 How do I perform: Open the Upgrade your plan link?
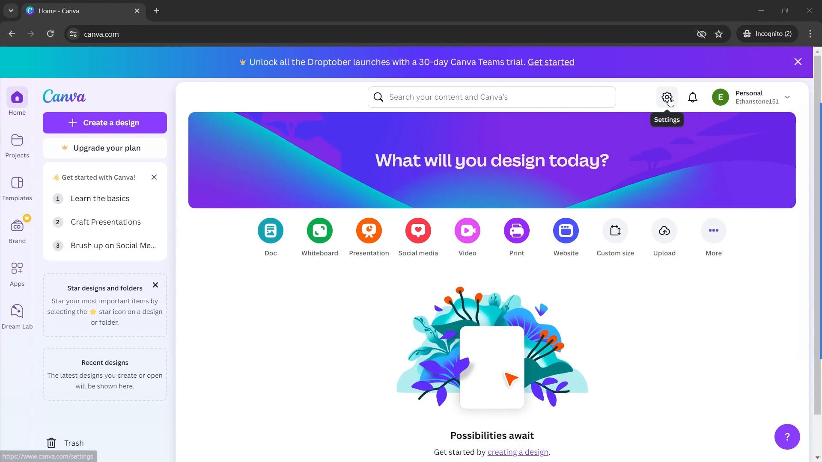coord(105,148)
